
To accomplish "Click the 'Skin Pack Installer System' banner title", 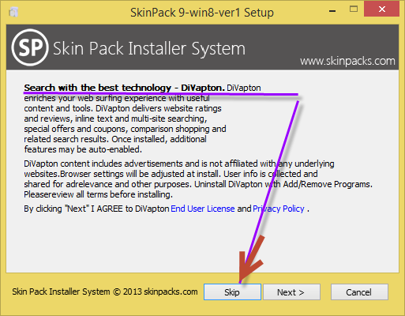I will click(149, 48).
